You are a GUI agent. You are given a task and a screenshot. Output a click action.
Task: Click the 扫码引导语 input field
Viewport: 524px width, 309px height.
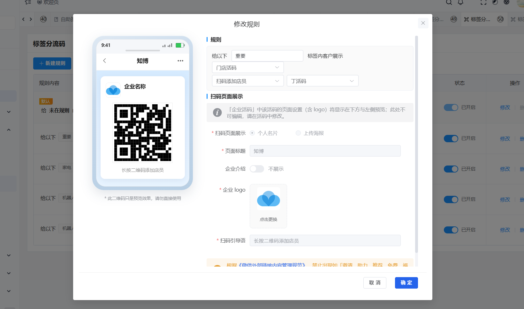point(325,241)
